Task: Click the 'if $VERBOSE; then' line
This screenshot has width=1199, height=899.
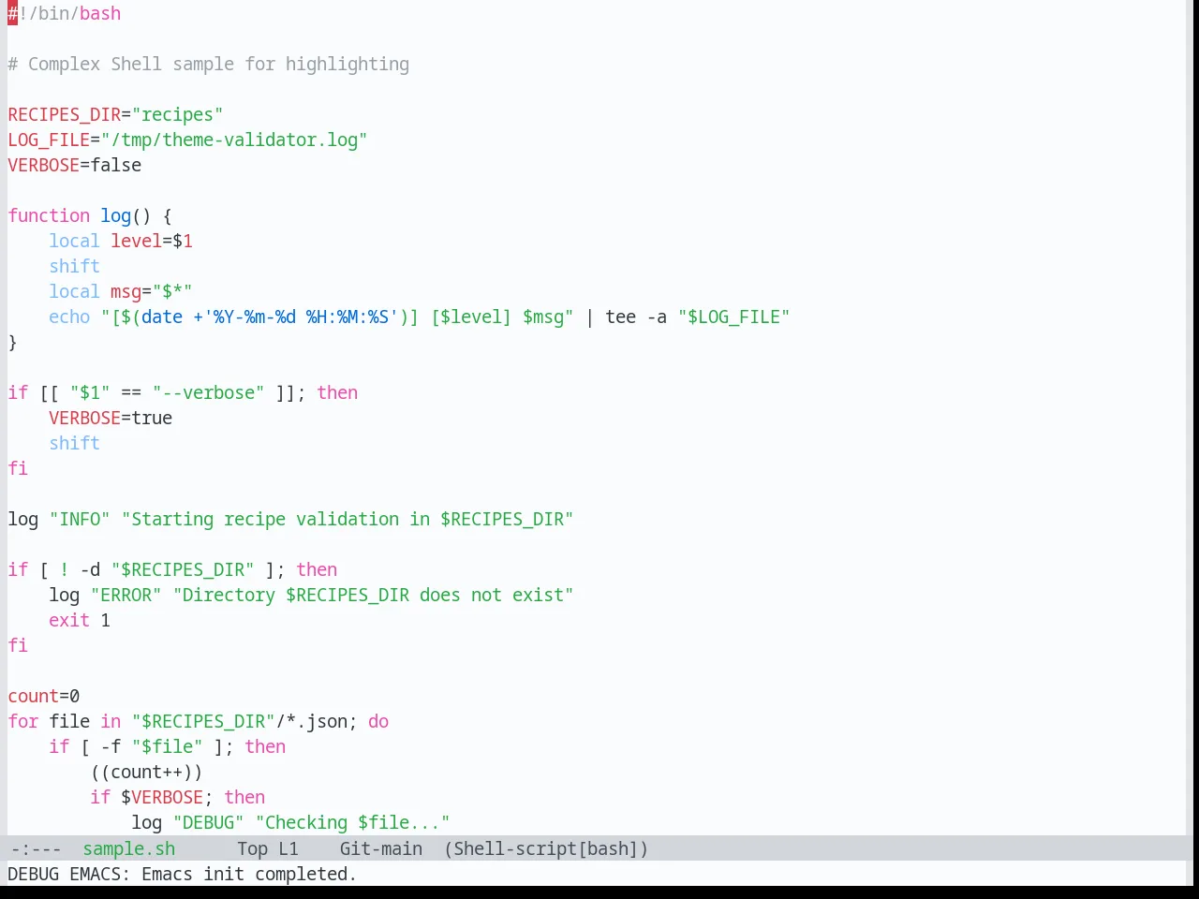Action: pyautogui.click(x=178, y=798)
